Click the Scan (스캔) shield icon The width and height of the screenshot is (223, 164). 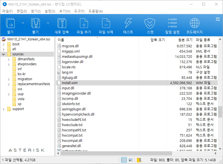tap(150, 23)
